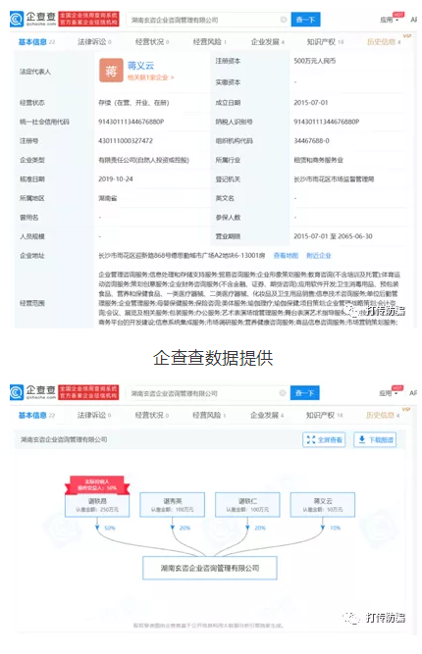Select the 谢秀英 shareholder box
Viewport: 422px width, 654px height.
172,505
